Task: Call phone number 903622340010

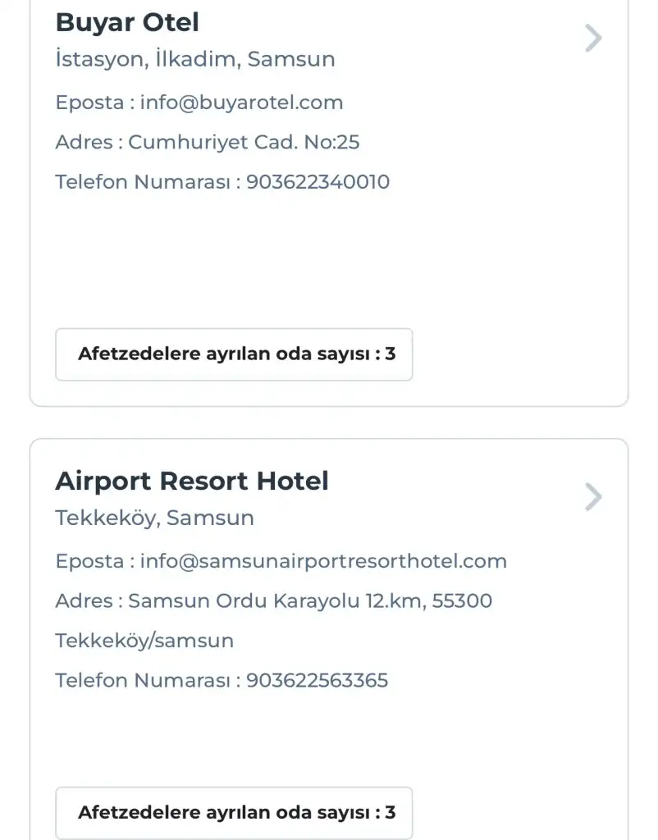Action: click(318, 181)
